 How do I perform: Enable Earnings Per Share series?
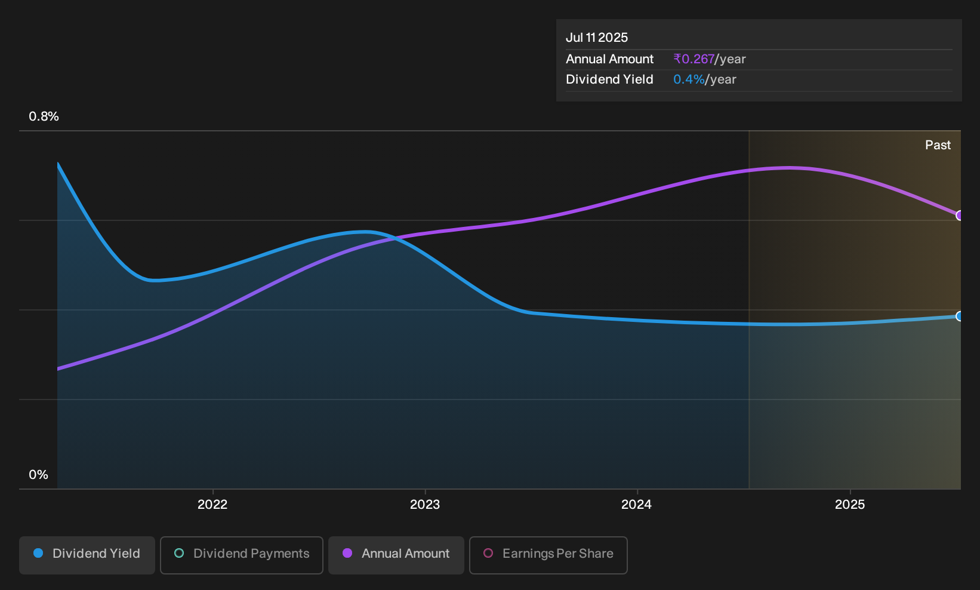tap(548, 555)
